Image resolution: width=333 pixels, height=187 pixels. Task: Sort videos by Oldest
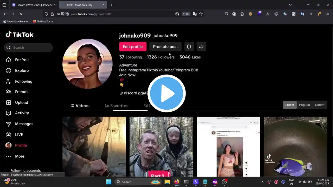pyautogui.click(x=319, y=105)
